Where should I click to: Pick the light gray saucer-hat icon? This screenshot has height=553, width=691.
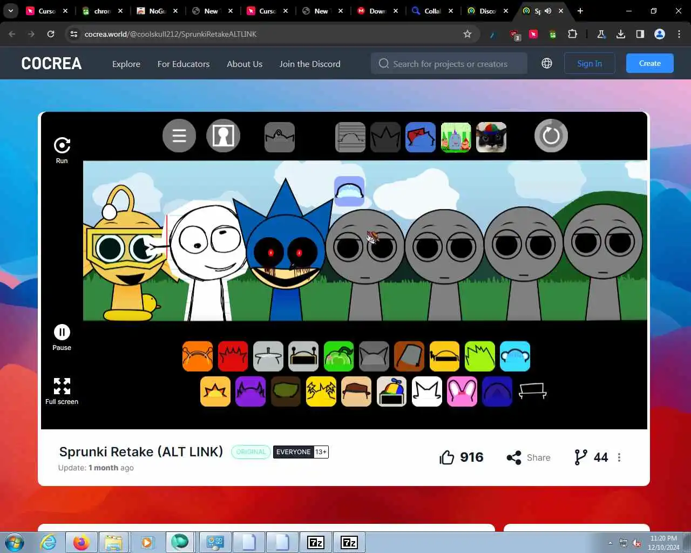268,356
